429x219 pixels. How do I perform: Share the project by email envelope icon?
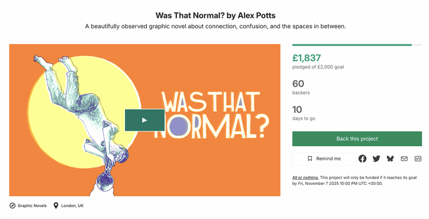(x=404, y=159)
